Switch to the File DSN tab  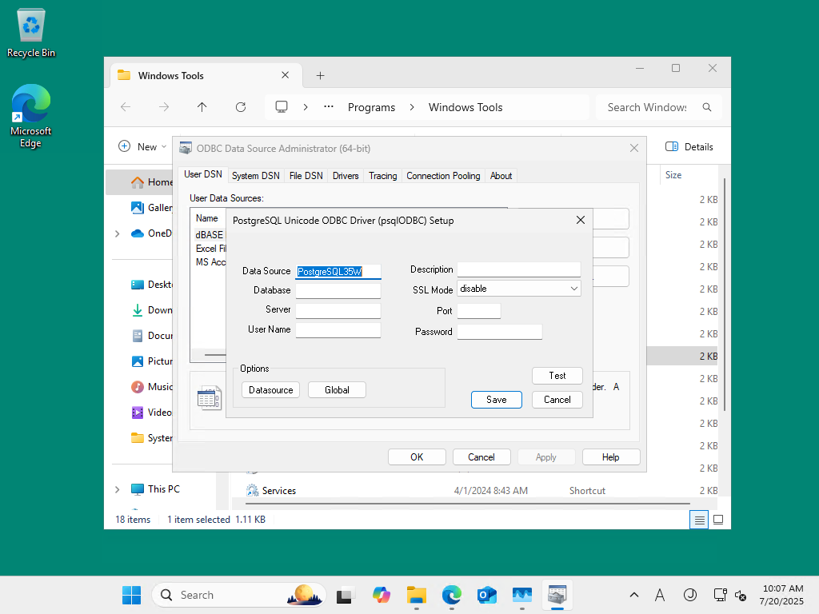tap(306, 176)
